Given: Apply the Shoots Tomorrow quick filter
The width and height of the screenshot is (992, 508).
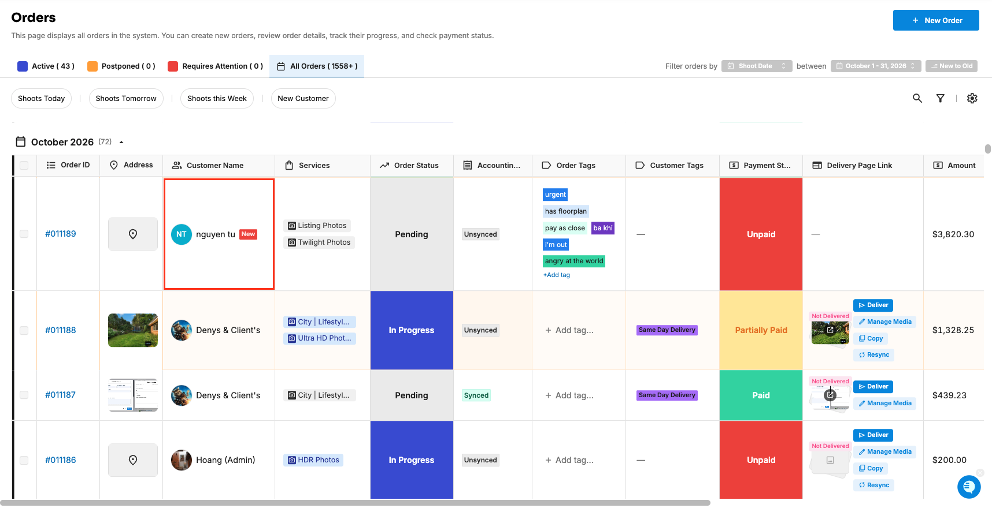Looking at the screenshot, I should [x=126, y=98].
